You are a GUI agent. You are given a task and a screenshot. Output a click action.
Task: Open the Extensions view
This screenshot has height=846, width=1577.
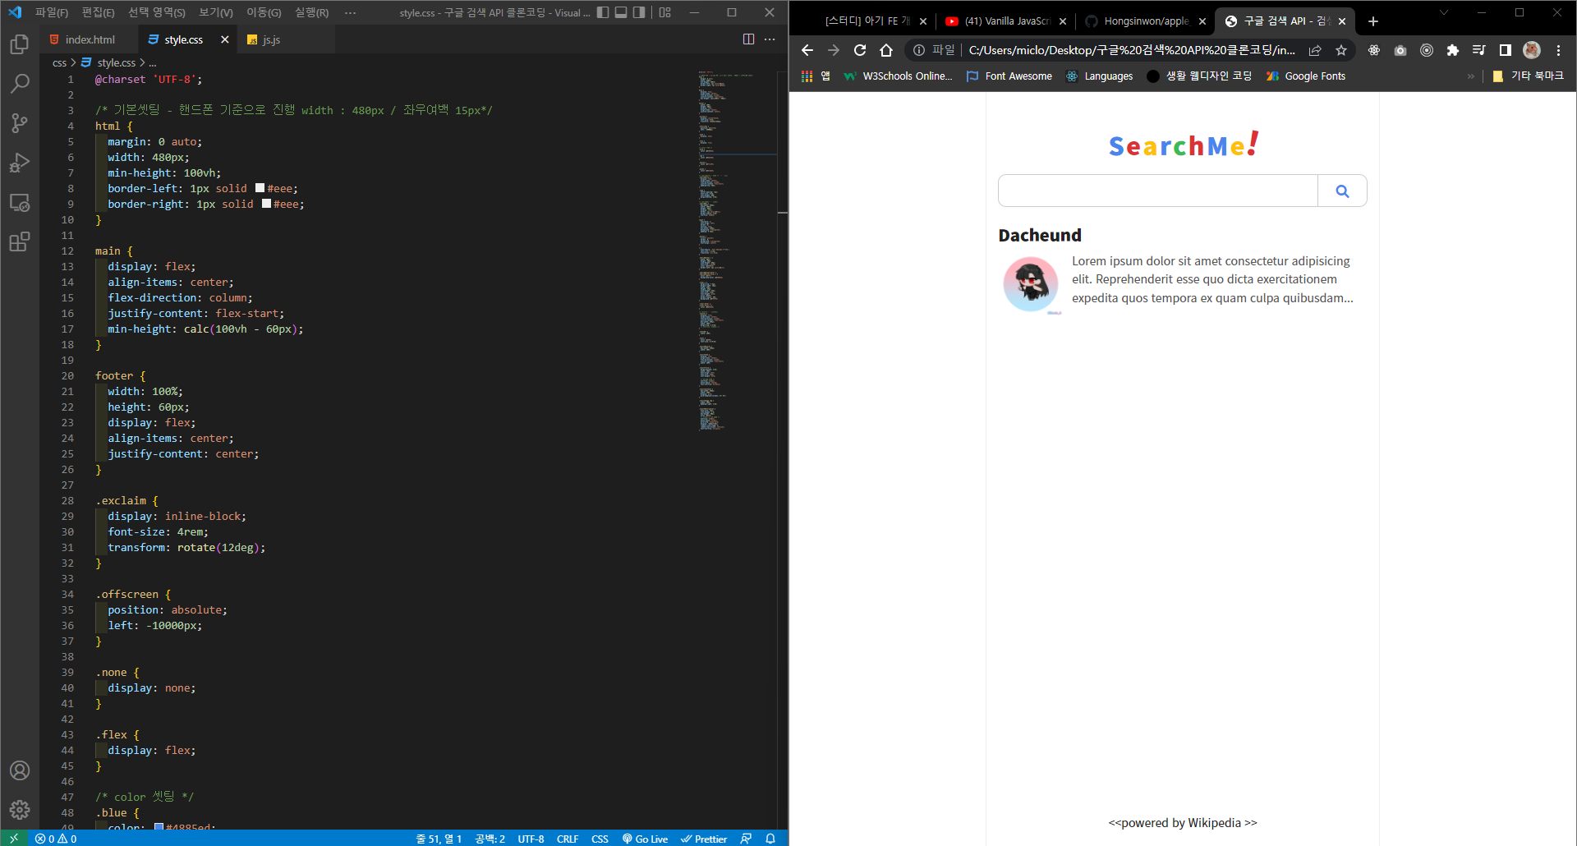pos(20,241)
